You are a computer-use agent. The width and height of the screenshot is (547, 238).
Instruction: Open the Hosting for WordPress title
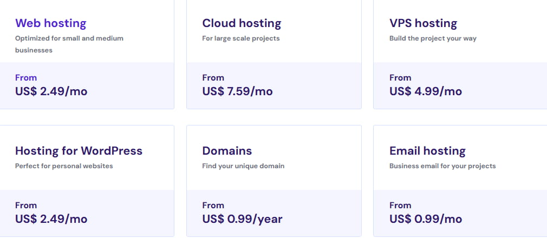click(79, 151)
